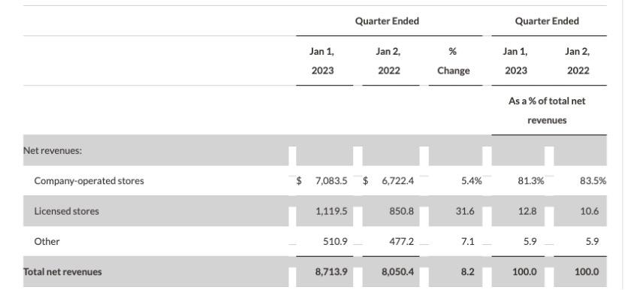Click the 477.2 other revenue value

pos(402,241)
